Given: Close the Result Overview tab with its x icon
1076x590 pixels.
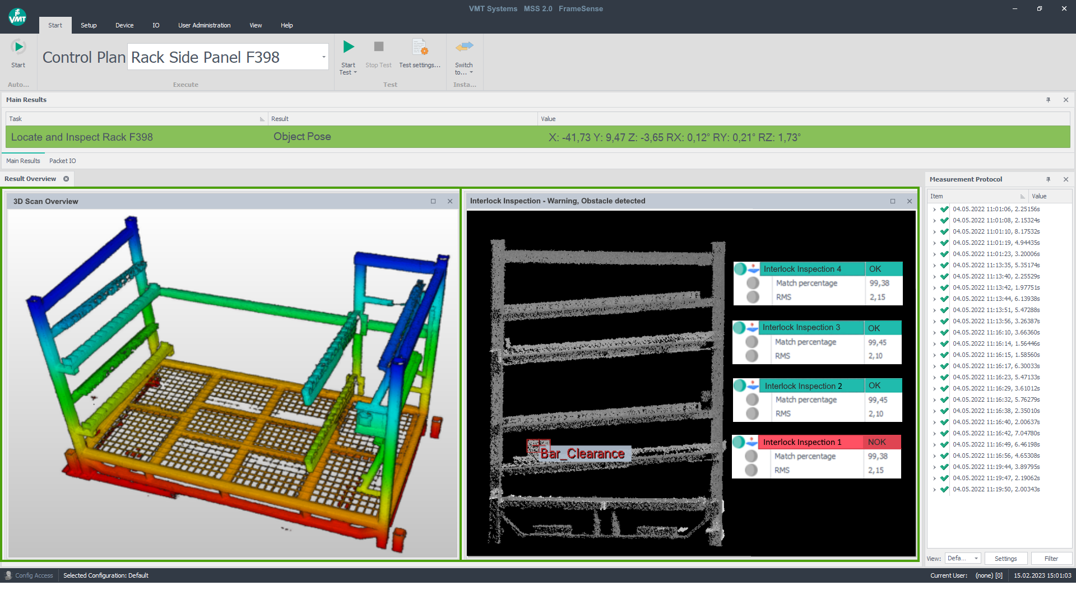Looking at the screenshot, I should (66, 179).
